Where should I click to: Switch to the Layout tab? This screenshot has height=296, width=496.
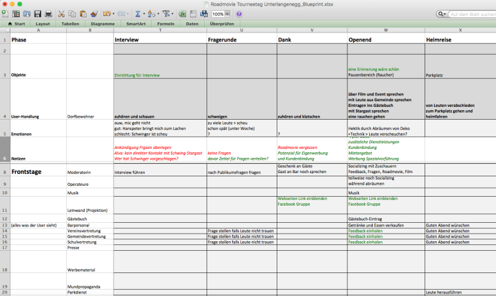43,24
